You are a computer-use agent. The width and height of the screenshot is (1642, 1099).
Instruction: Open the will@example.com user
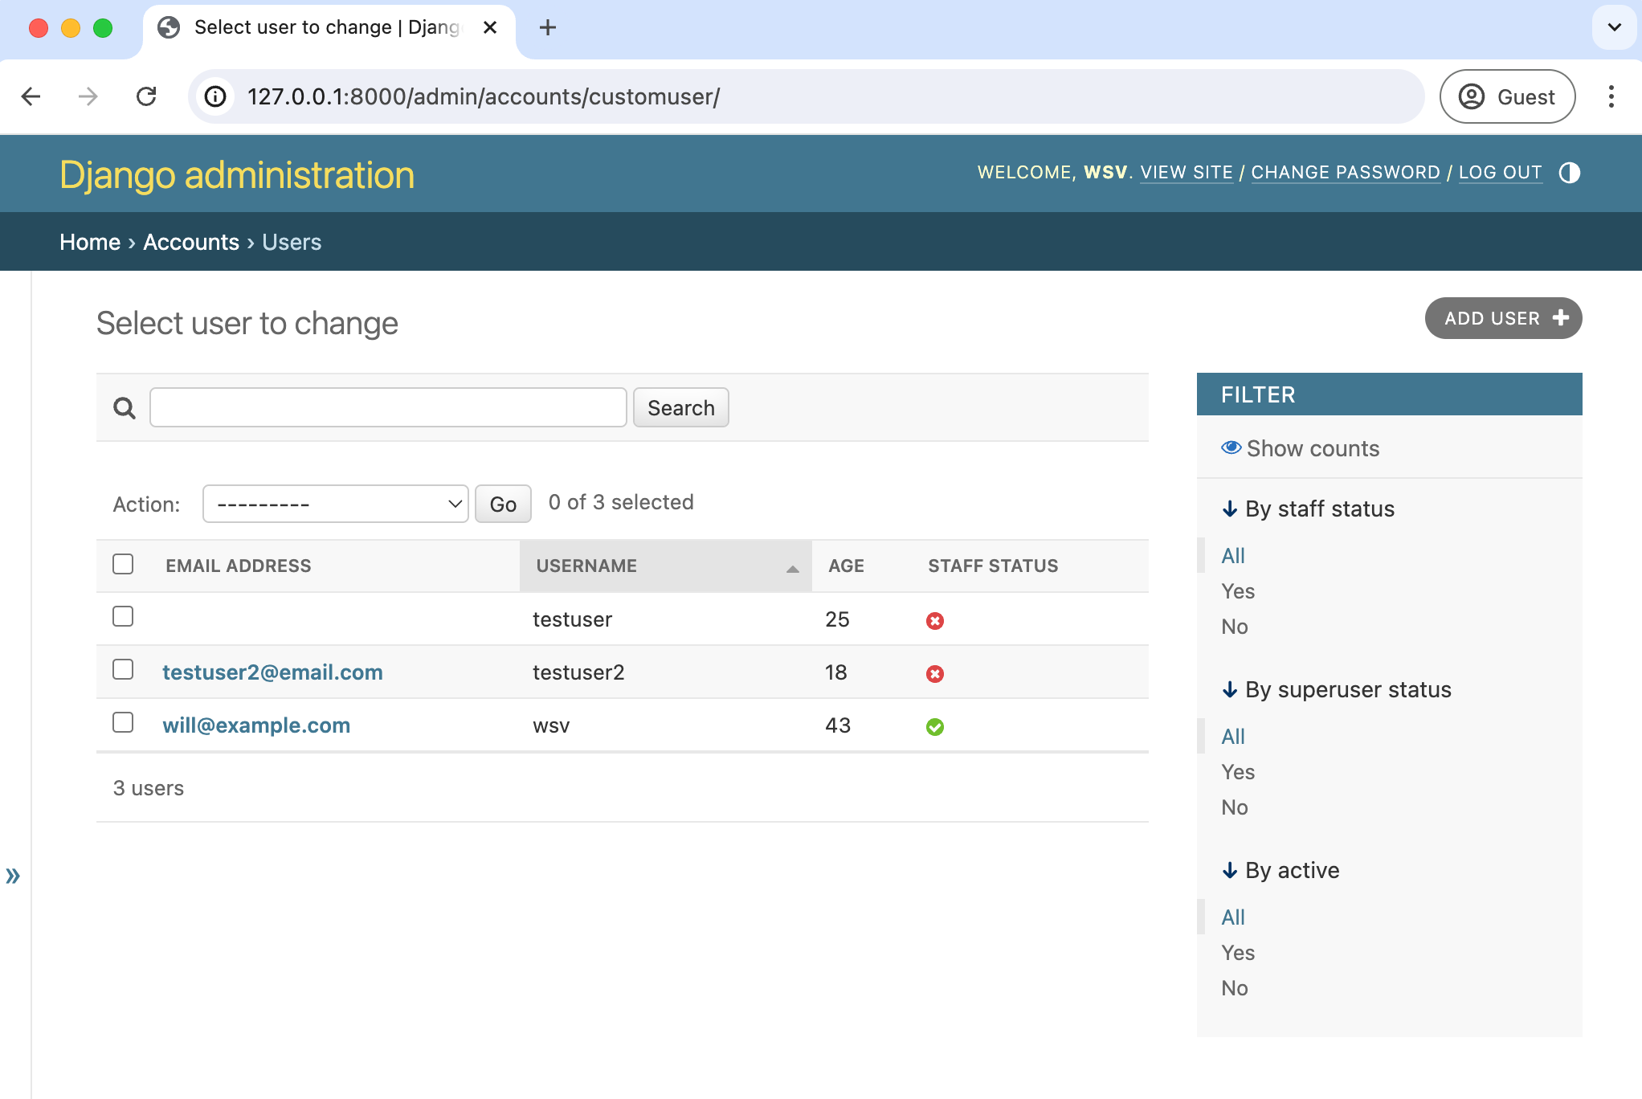tap(256, 725)
